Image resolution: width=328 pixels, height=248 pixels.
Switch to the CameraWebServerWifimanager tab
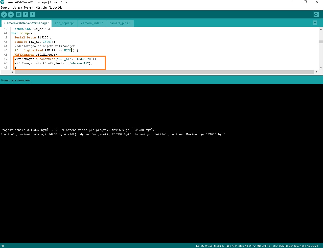27,23
